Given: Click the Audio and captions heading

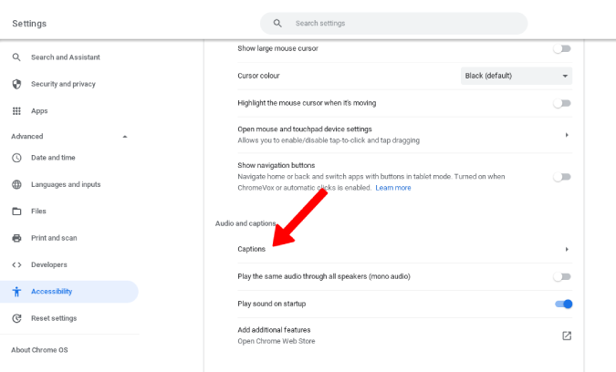Looking at the screenshot, I should [x=245, y=223].
